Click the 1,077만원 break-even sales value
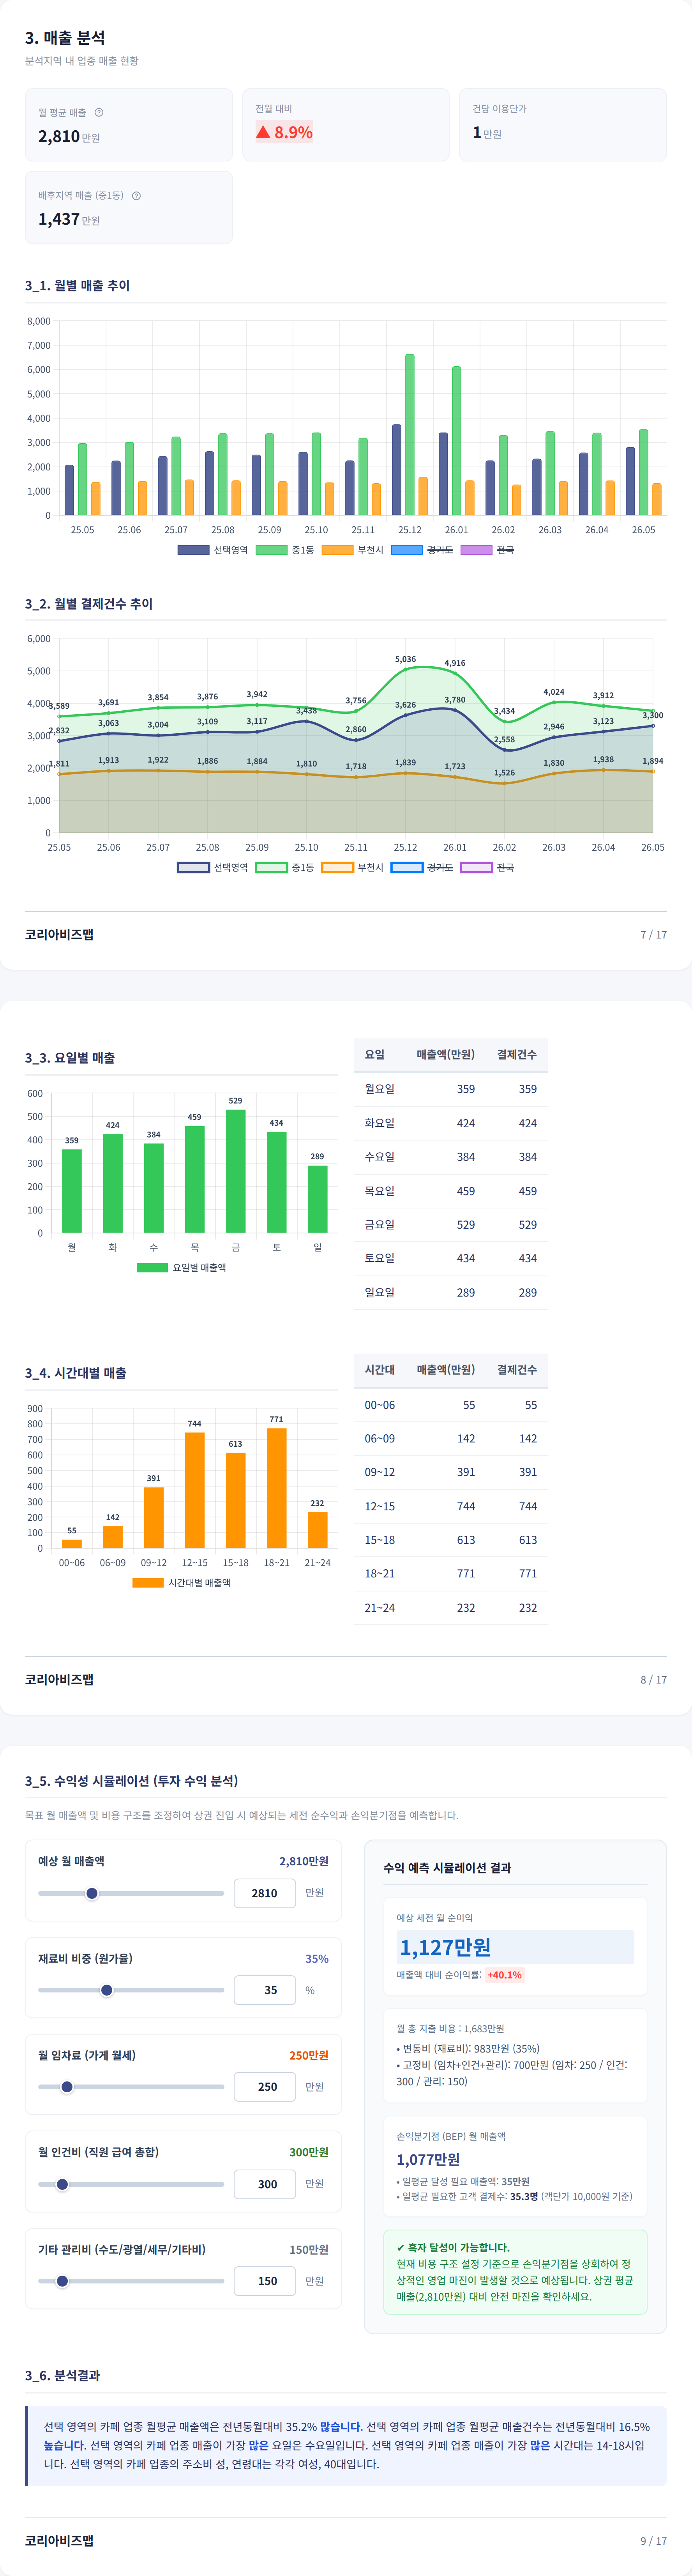 tap(428, 2159)
